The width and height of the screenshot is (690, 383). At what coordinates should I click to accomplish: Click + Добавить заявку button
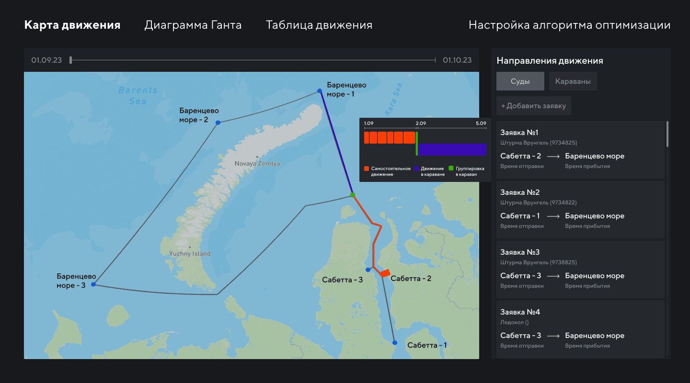(x=534, y=106)
